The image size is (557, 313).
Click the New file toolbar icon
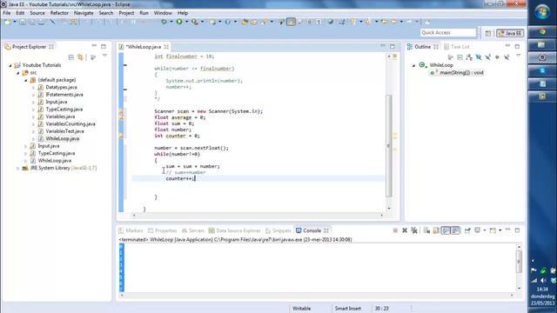point(7,22)
